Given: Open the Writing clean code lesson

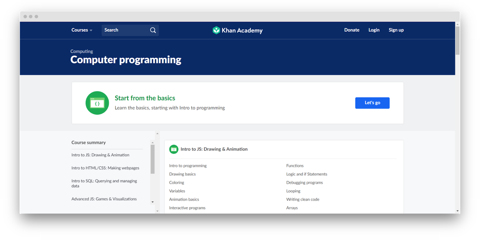Looking at the screenshot, I should (x=303, y=199).
